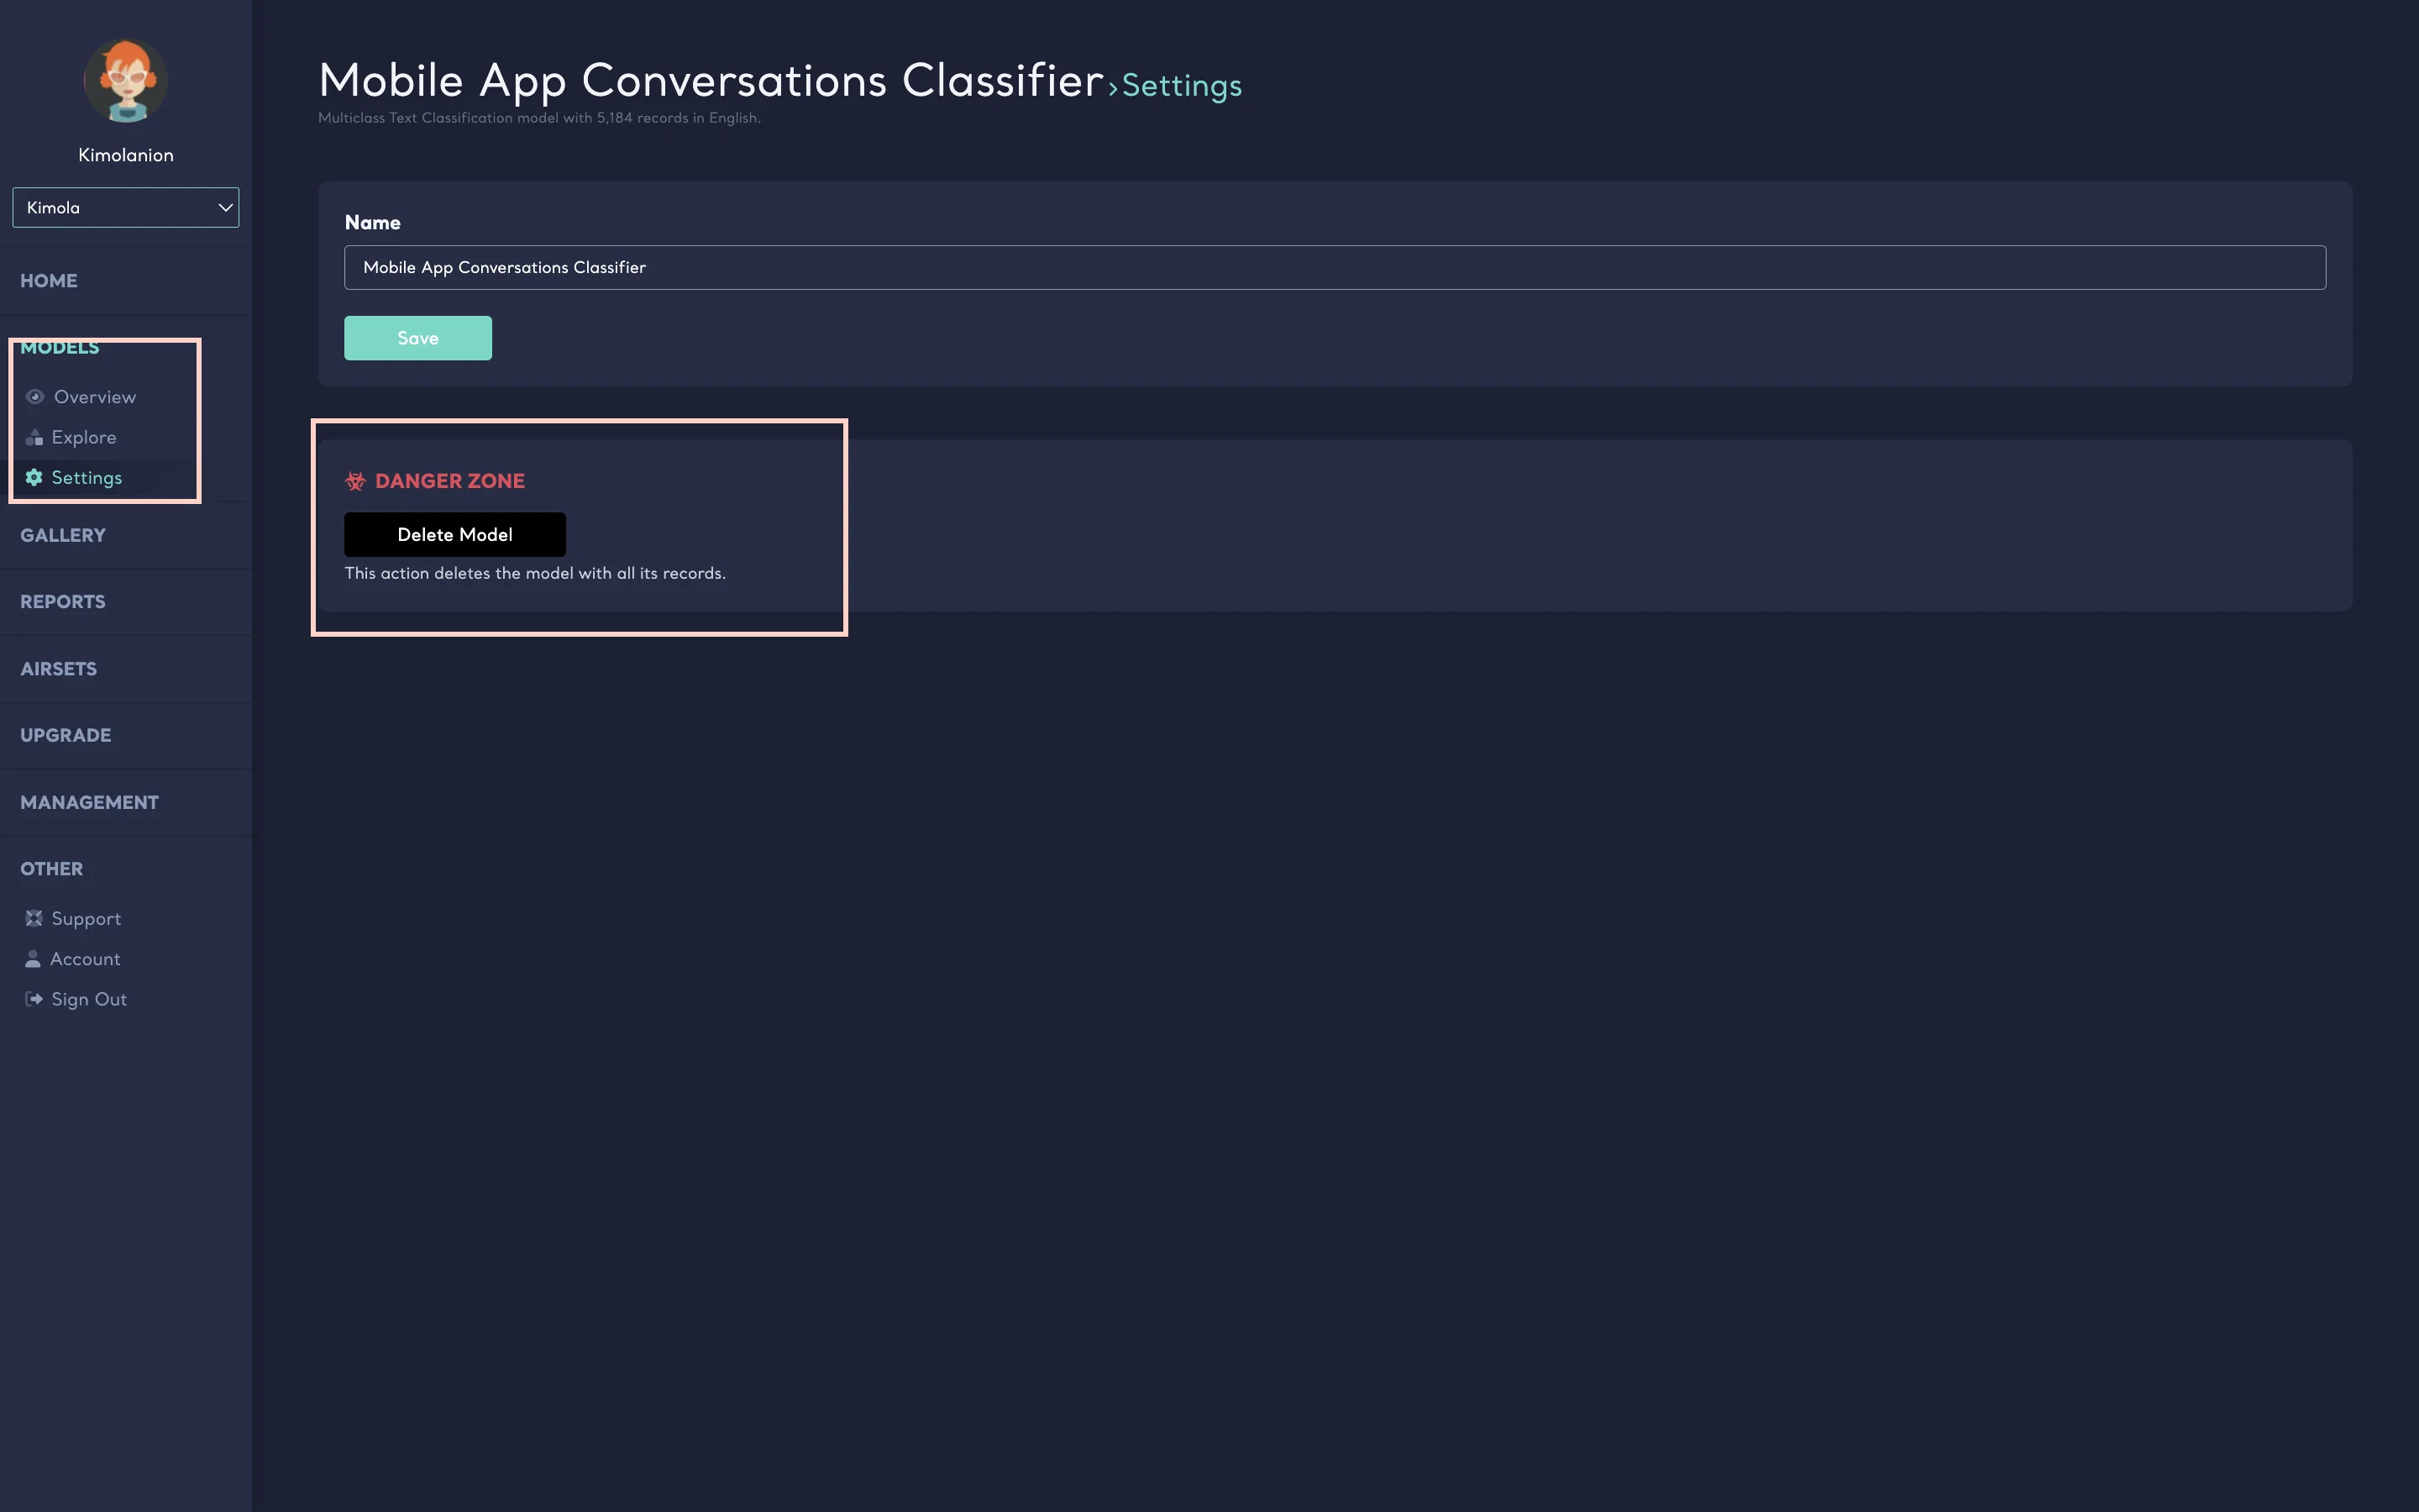Open the UPGRADE page
2419x1512 pixels.
[66, 735]
